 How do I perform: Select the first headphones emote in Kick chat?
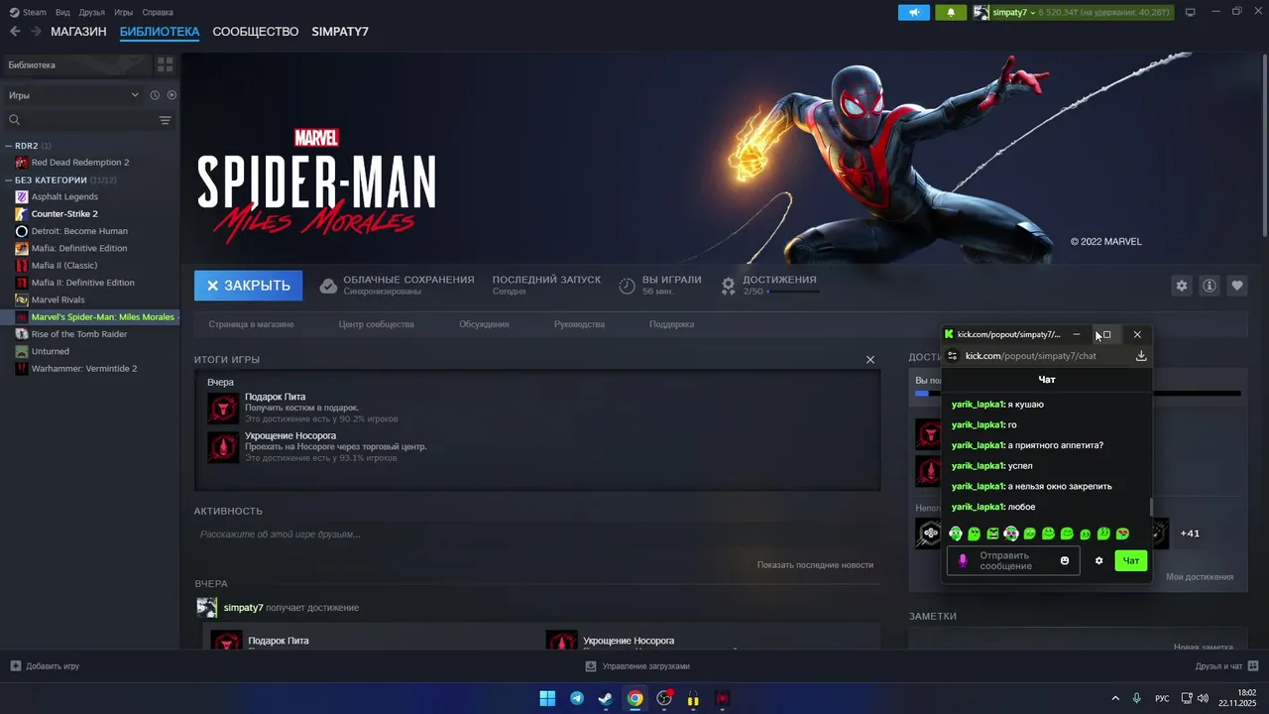(x=956, y=534)
